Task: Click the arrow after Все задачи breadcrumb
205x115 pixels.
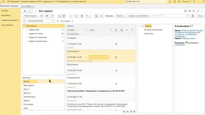Action: click(x=73, y=21)
